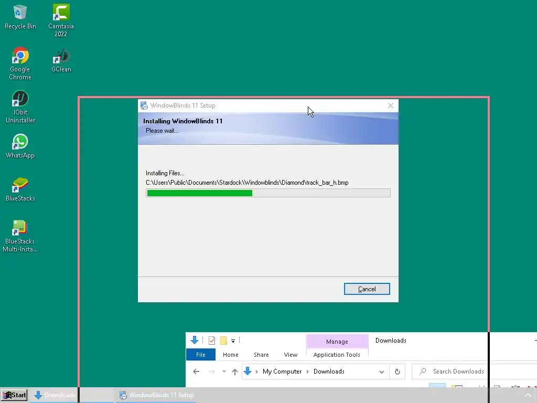Viewport: 537px width, 403px height.
Task: Open the Share ribbon tab in Explorer
Action: point(261,355)
